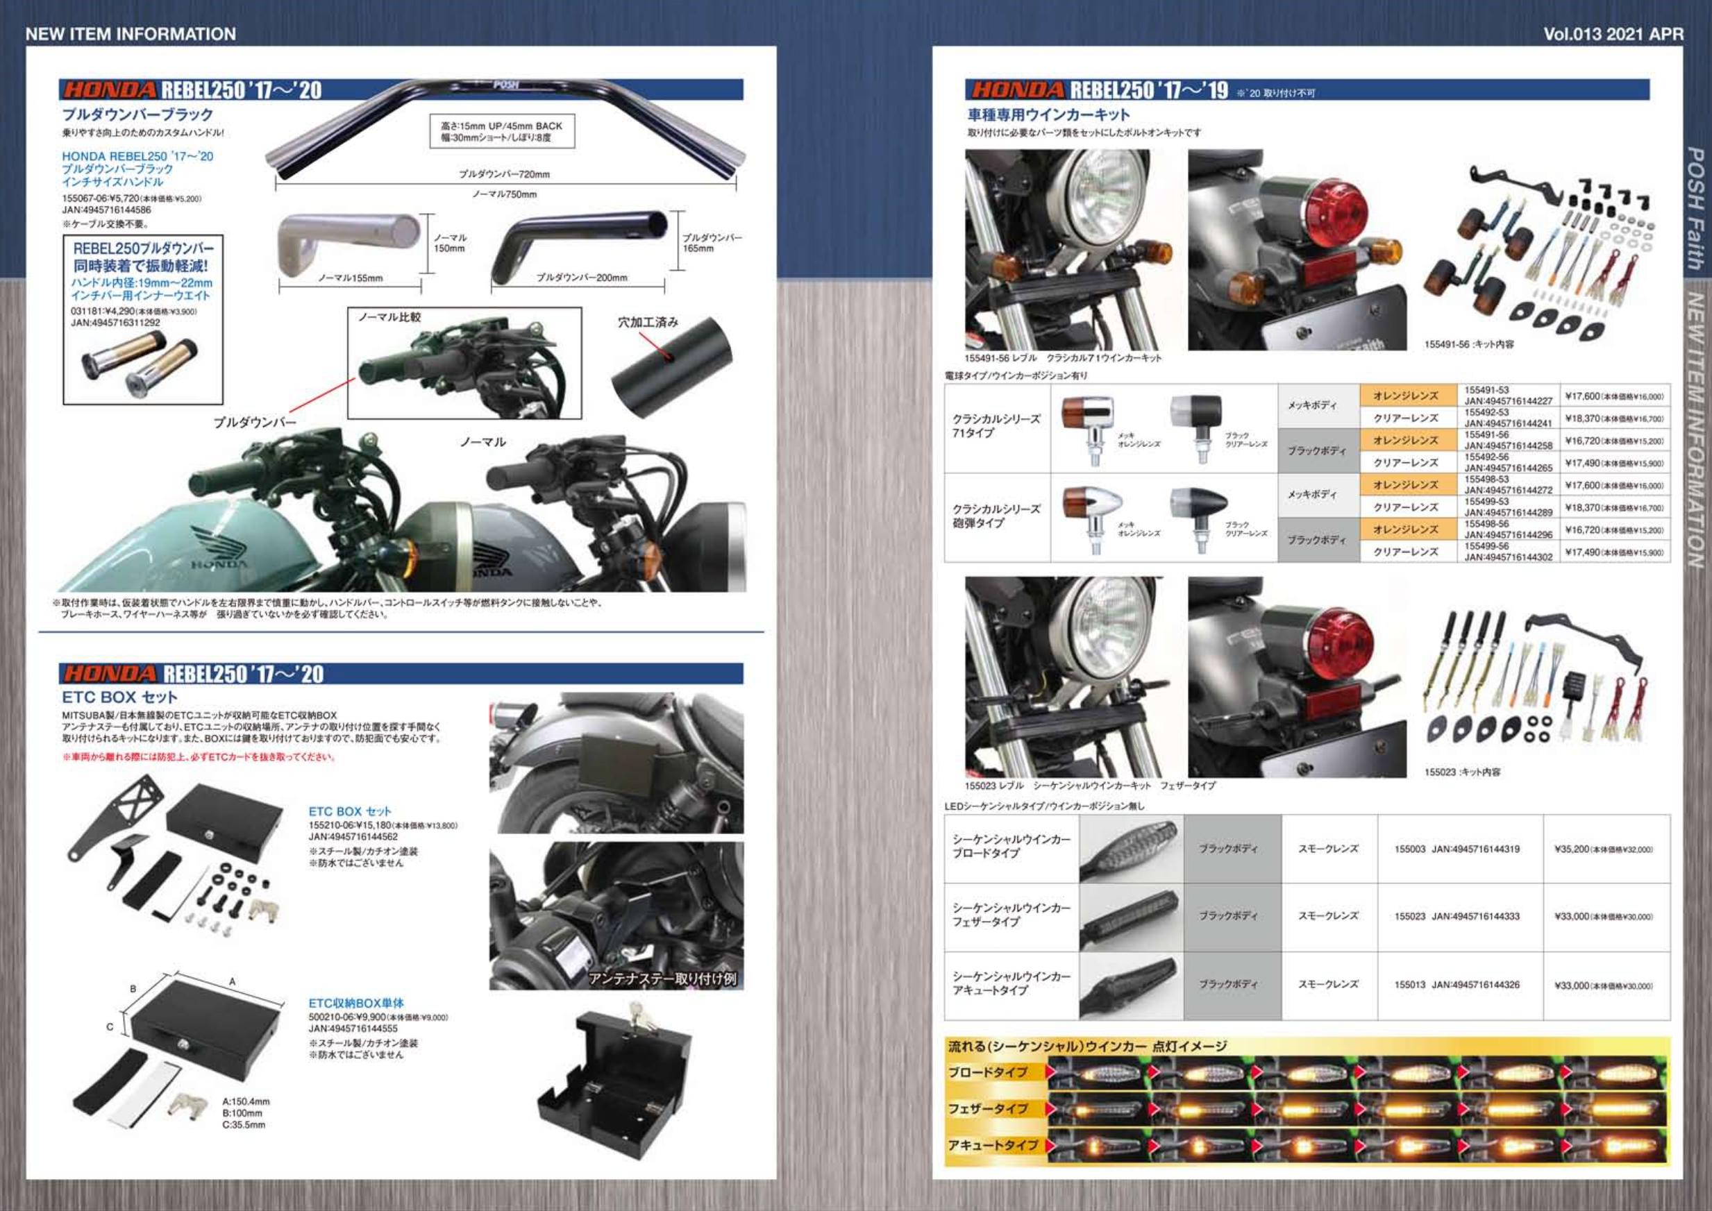This screenshot has width=1712, height=1211.
Task: Click the "ノーマル比較" comparison photo
Action: click(x=464, y=363)
